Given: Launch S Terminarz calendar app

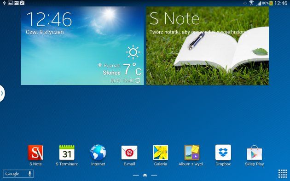Looking at the screenshot, I should pos(67,153).
